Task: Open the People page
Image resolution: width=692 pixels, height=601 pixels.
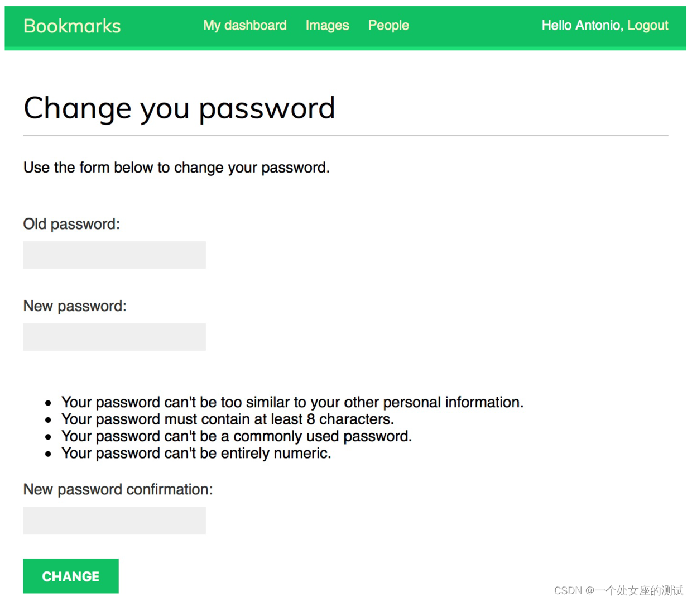Action: (388, 25)
